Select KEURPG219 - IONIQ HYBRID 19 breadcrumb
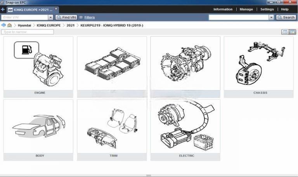Screen dimensions: 298x177 pos(112,25)
